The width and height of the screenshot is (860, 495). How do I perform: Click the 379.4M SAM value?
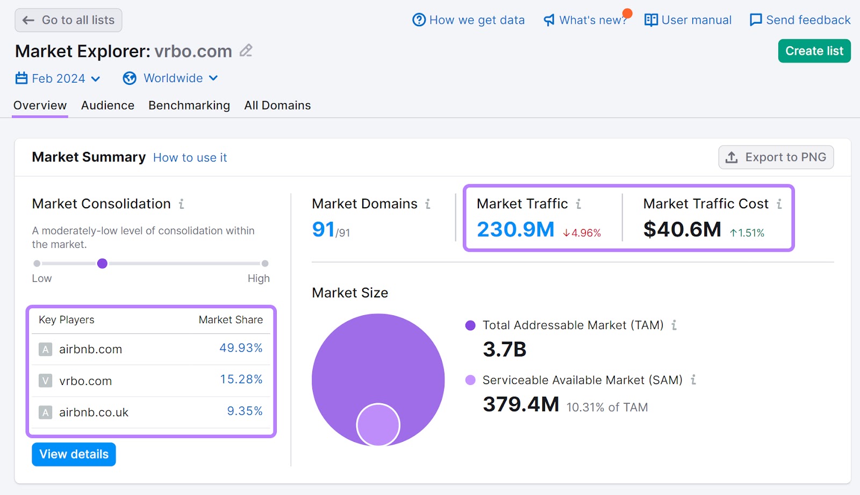[521, 404]
